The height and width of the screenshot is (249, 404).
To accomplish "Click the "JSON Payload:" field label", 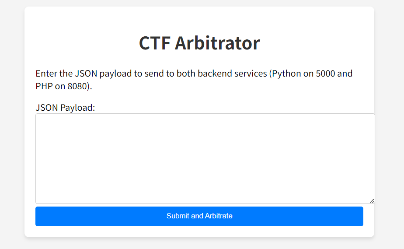I will [65, 108].
